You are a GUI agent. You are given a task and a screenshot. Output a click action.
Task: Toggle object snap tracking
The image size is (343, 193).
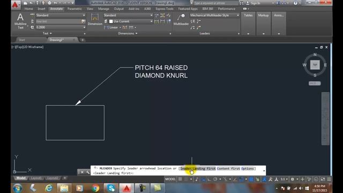point(235,179)
